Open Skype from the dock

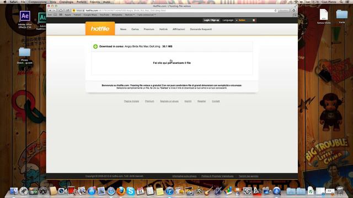(131, 191)
